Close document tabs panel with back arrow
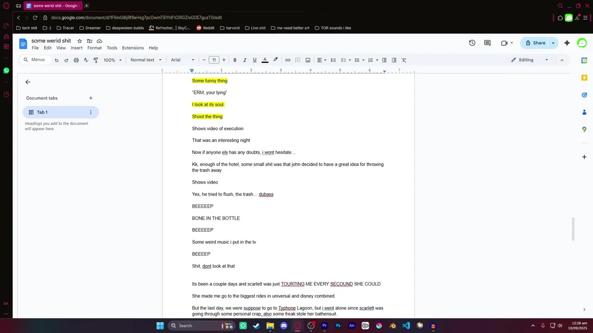 [x=28, y=82]
